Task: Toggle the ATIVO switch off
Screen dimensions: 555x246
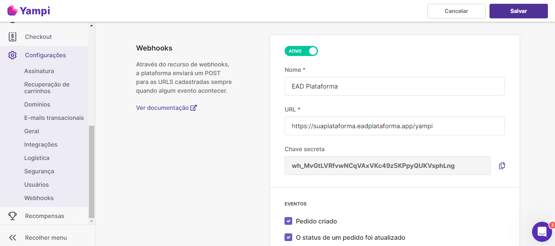Action: coord(301,51)
